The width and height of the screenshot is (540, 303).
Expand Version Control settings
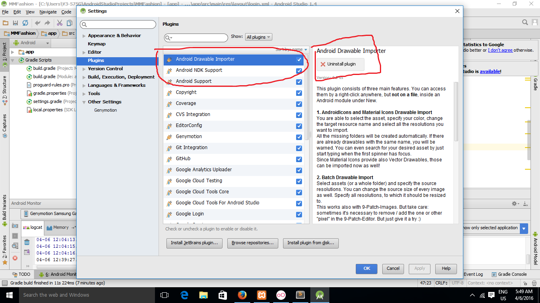click(84, 69)
